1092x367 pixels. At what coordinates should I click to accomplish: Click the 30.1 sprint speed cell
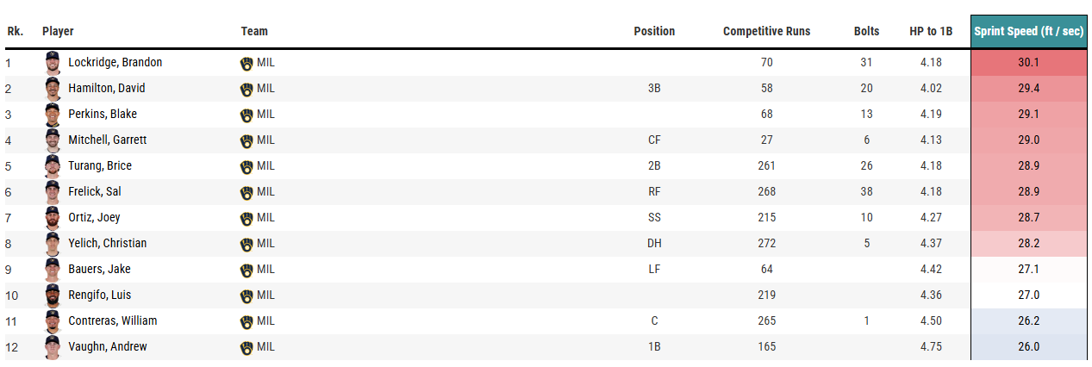[x=1028, y=63]
